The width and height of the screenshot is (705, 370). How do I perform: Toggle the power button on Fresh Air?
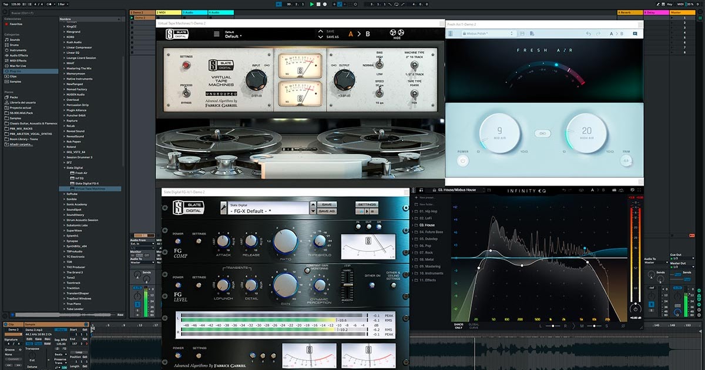[x=462, y=160]
